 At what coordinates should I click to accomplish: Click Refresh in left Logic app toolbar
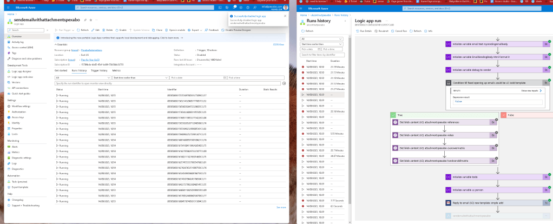click(83, 30)
